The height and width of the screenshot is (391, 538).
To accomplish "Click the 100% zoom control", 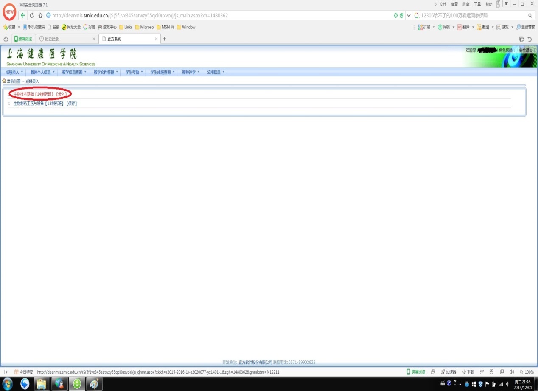I will coord(527,372).
